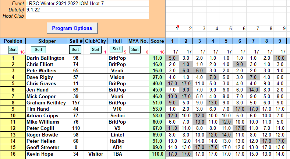Click the Program Options button
Screen dimensions: 290x159
click(x=72, y=28)
